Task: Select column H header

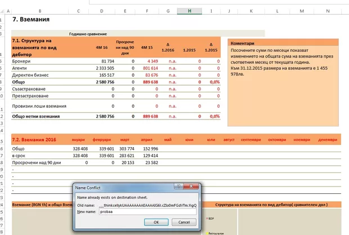Action: [x=190, y=11]
